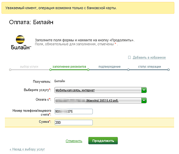This screenshot has width=179, height=154.
Task: Click the bookmark icon beside Добавить в избранное
Action: 129,57
